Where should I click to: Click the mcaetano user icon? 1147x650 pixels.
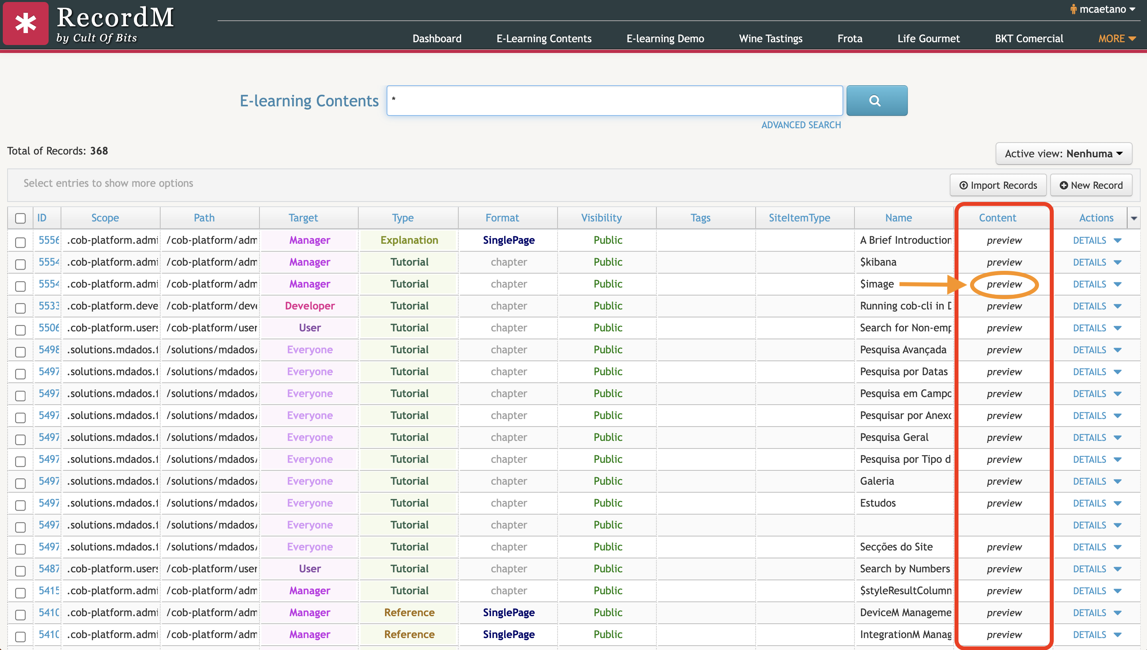(1073, 10)
